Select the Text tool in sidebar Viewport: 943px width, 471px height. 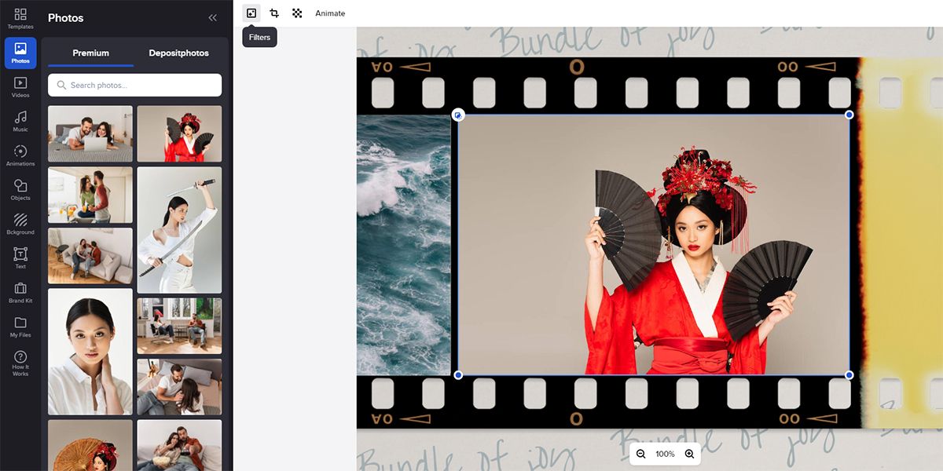tap(20, 258)
